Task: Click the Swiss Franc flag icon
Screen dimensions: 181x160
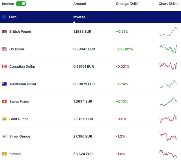Action: (x=4, y=102)
